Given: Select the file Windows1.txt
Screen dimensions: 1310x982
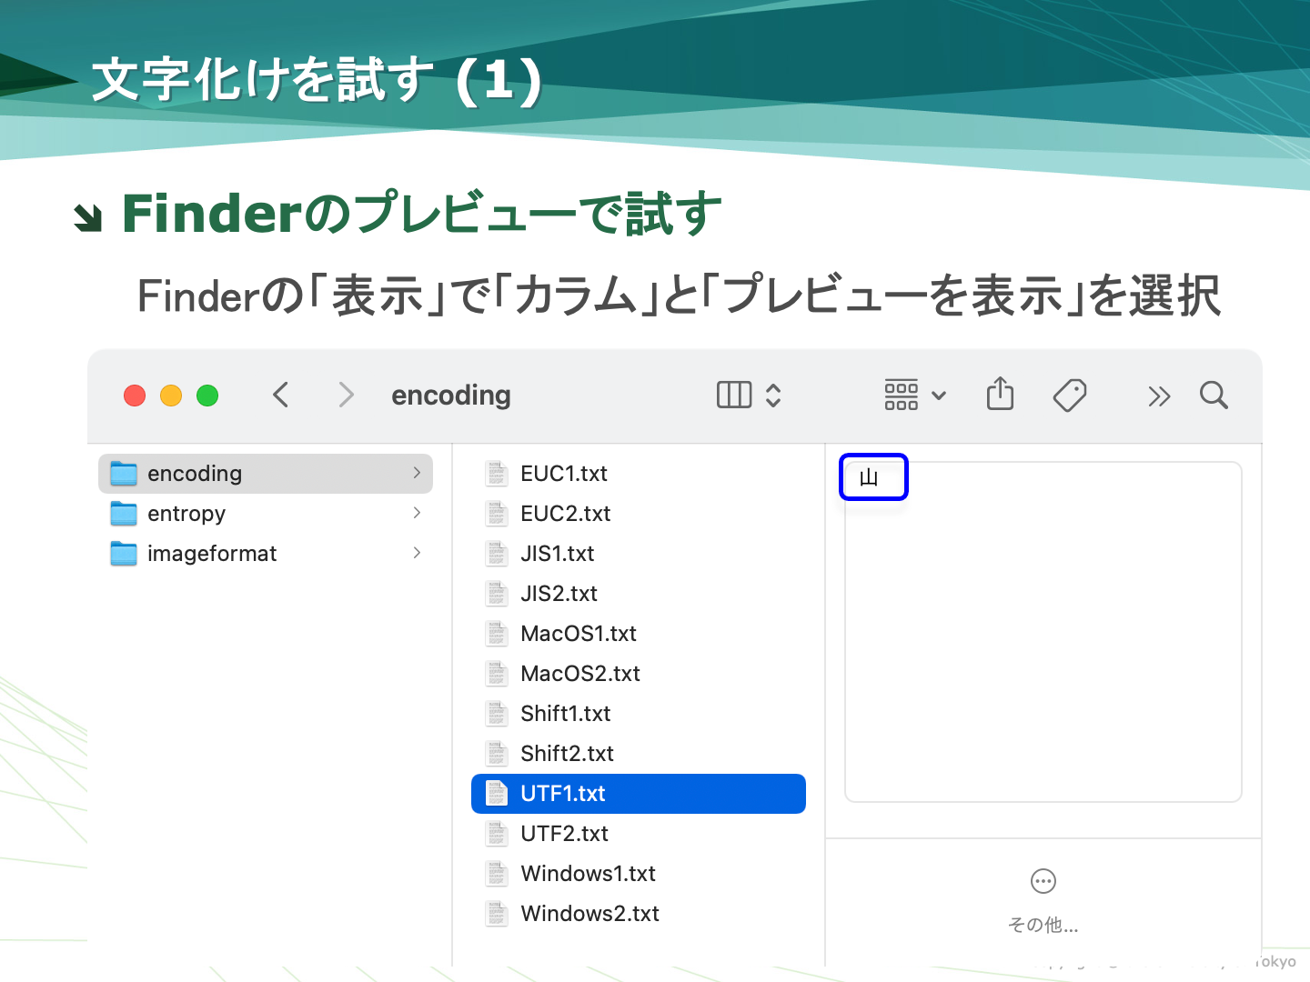Looking at the screenshot, I should pos(639,874).
